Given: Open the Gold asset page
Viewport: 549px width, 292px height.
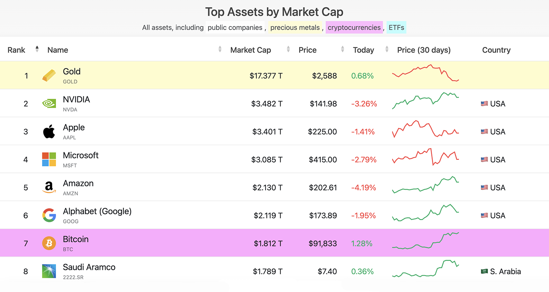Looking at the screenshot, I should (x=72, y=71).
